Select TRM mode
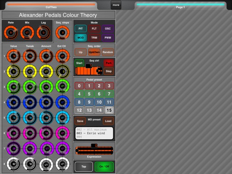 [94, 38]
